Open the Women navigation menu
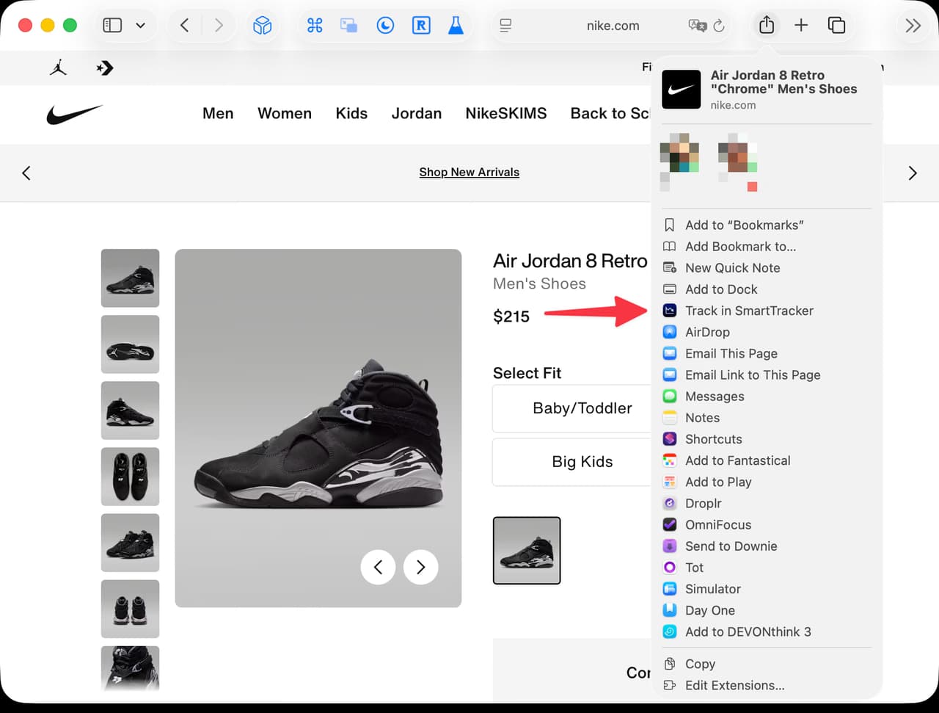 point(285,113)
